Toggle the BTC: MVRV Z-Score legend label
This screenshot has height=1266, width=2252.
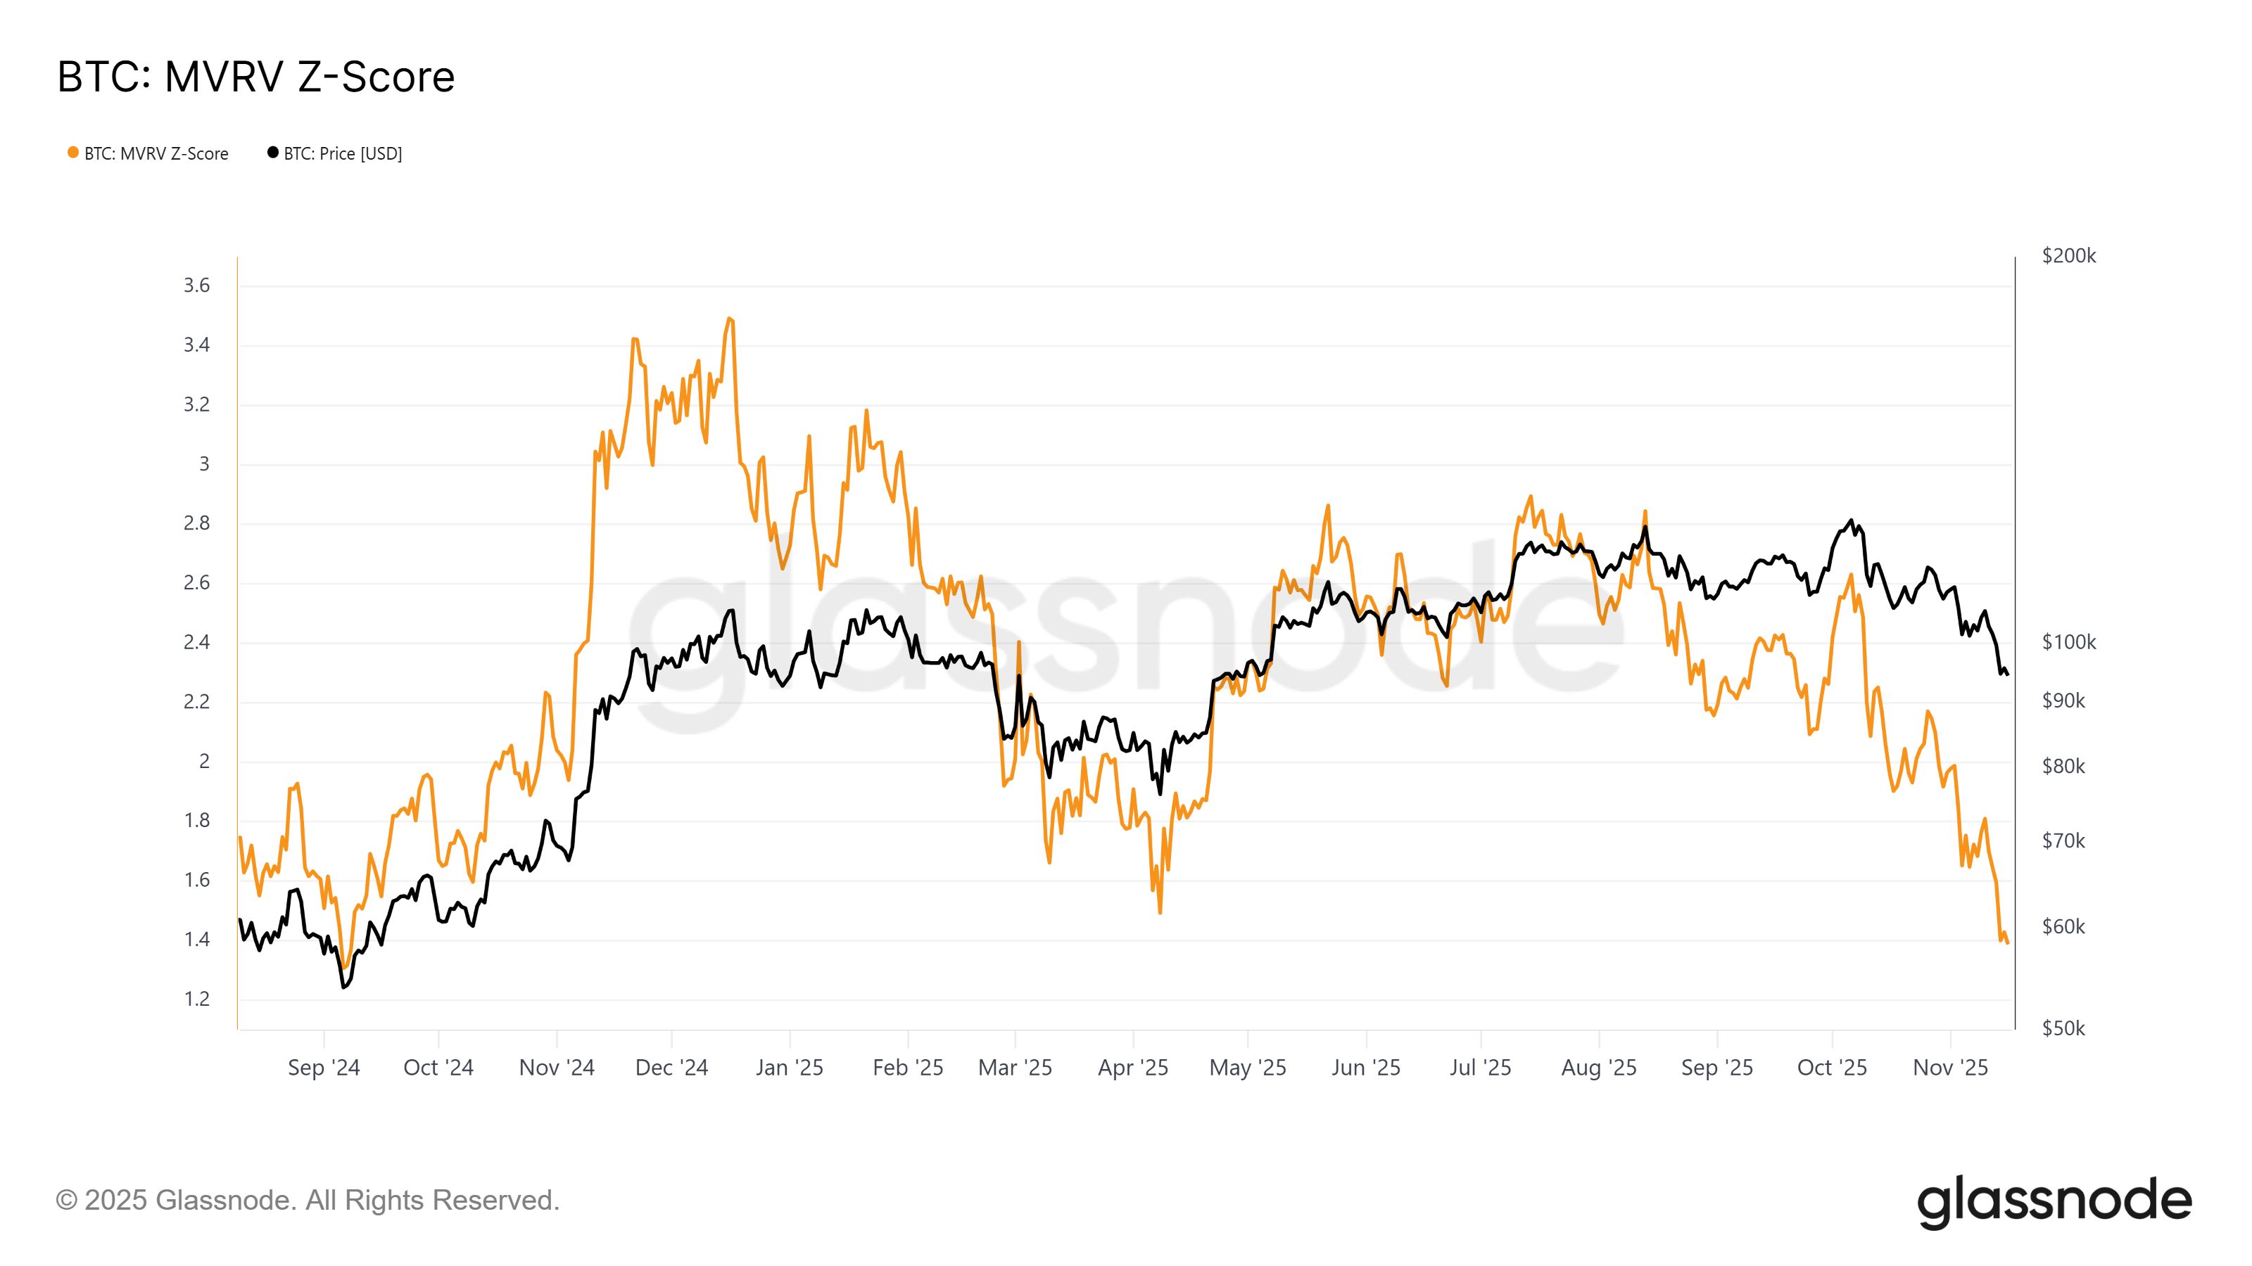[156, 154]
